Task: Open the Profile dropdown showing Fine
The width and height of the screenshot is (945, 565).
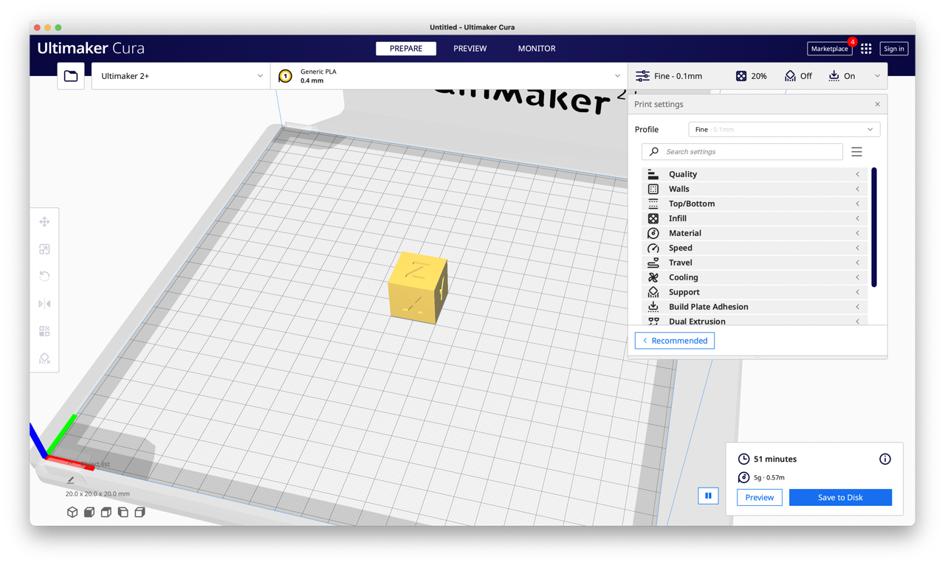Action: pyautogui.click(x=784, y=129)
